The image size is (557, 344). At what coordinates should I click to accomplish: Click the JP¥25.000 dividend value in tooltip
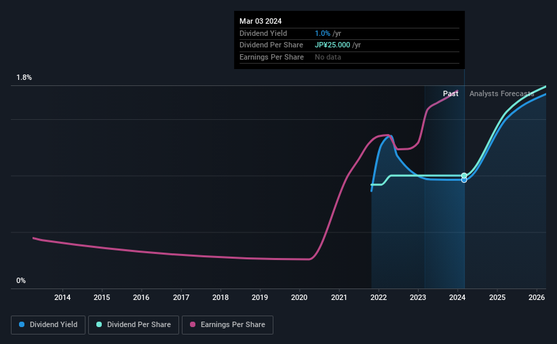[x=332, y=45]
